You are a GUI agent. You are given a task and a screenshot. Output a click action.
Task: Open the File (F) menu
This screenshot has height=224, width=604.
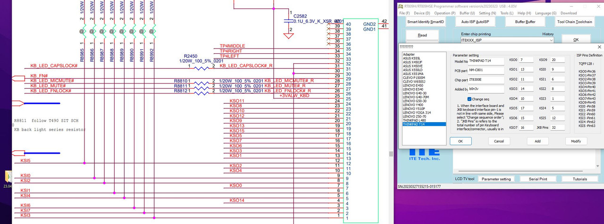(x=404, y=13)
